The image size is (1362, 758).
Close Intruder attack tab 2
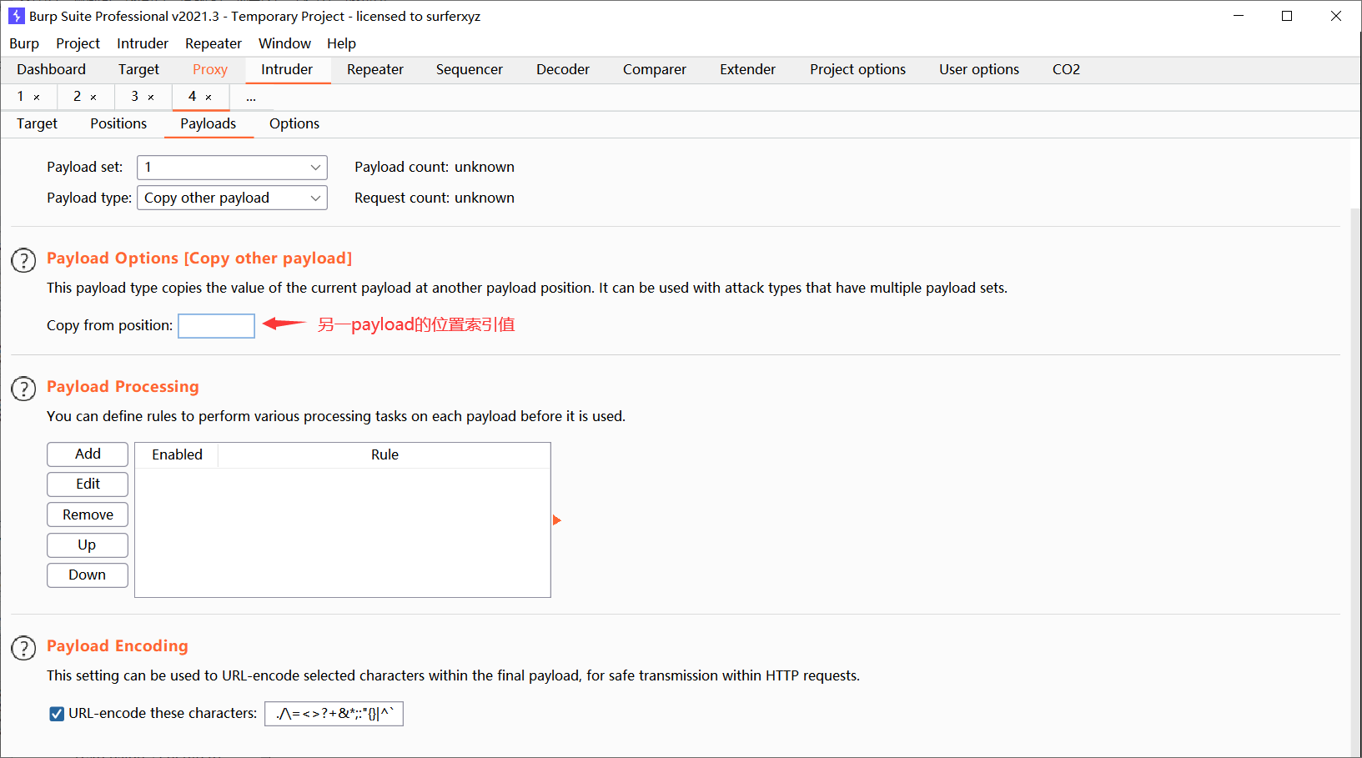tap(93, 98)
